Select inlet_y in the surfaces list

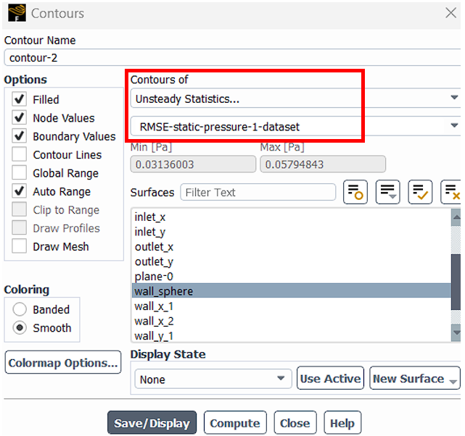coord(291,232)
